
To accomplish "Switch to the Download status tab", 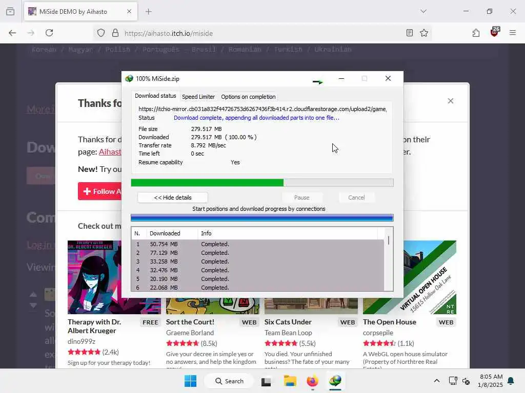I will (x=155, y=96).
